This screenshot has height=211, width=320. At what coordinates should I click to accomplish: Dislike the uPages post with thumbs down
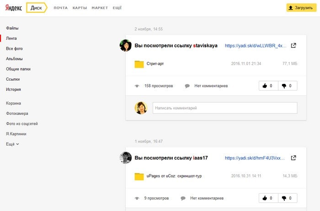288,198
